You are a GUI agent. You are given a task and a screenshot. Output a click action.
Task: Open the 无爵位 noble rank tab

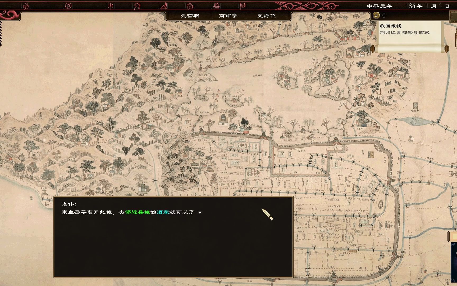pyautogui.click(x=267, y=16)
